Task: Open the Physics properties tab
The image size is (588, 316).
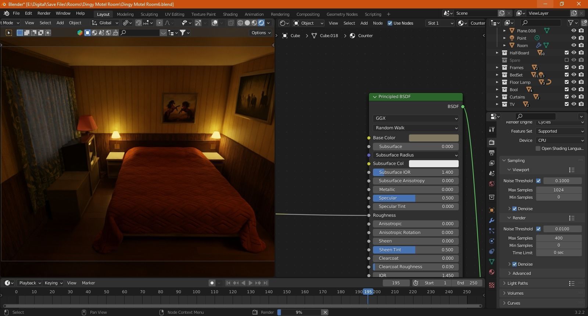Action: 492,241
